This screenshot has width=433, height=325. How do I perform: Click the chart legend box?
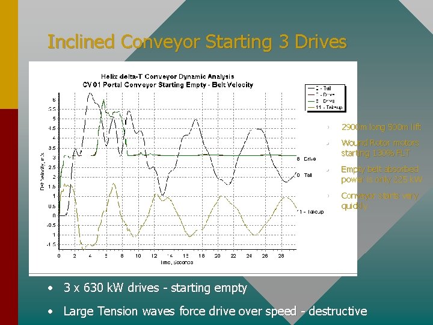325,98
